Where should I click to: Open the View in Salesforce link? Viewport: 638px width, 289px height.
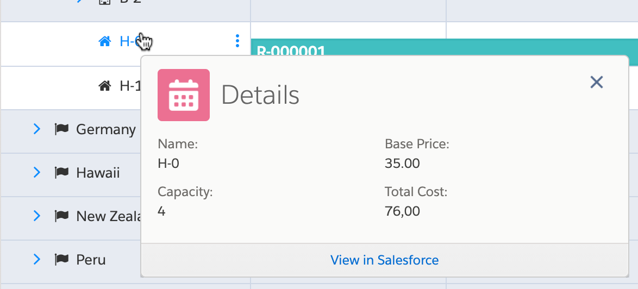point(384,260)
